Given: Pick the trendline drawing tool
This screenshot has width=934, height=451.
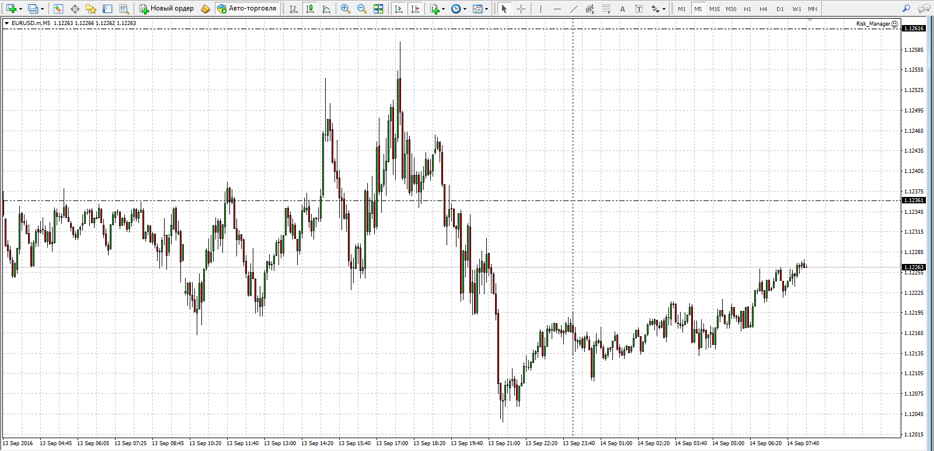Looking at the screenshot, I should tap(574, 9).
